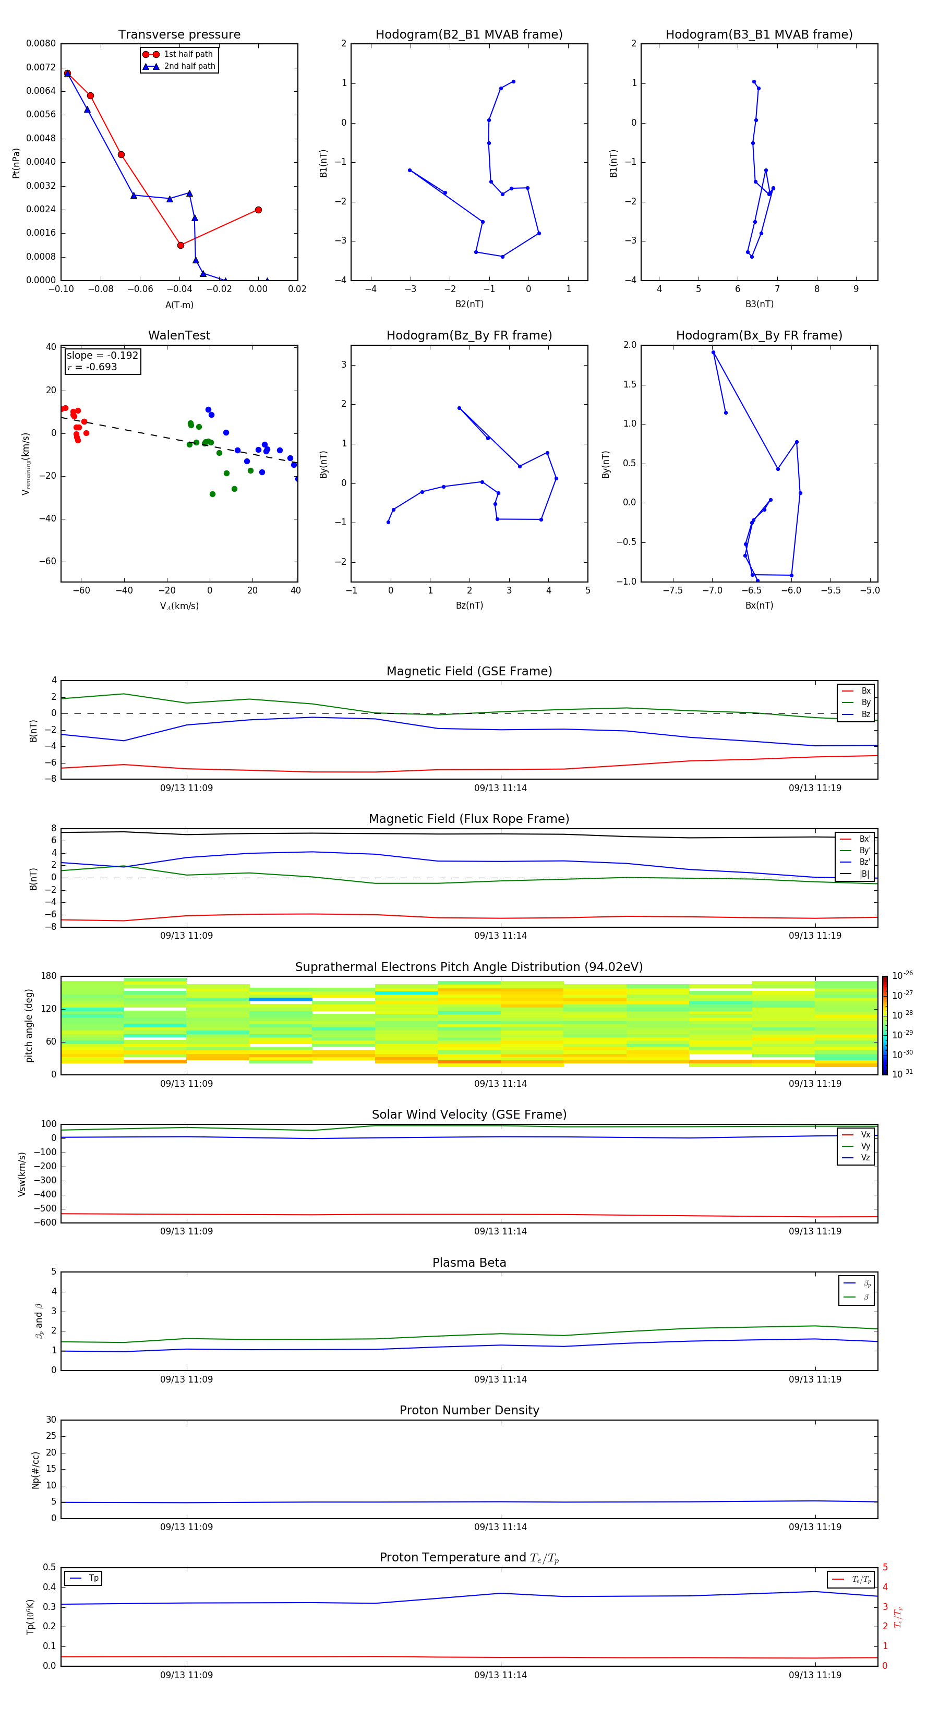Click the 'B2(nT)' x-axis label

469,304
